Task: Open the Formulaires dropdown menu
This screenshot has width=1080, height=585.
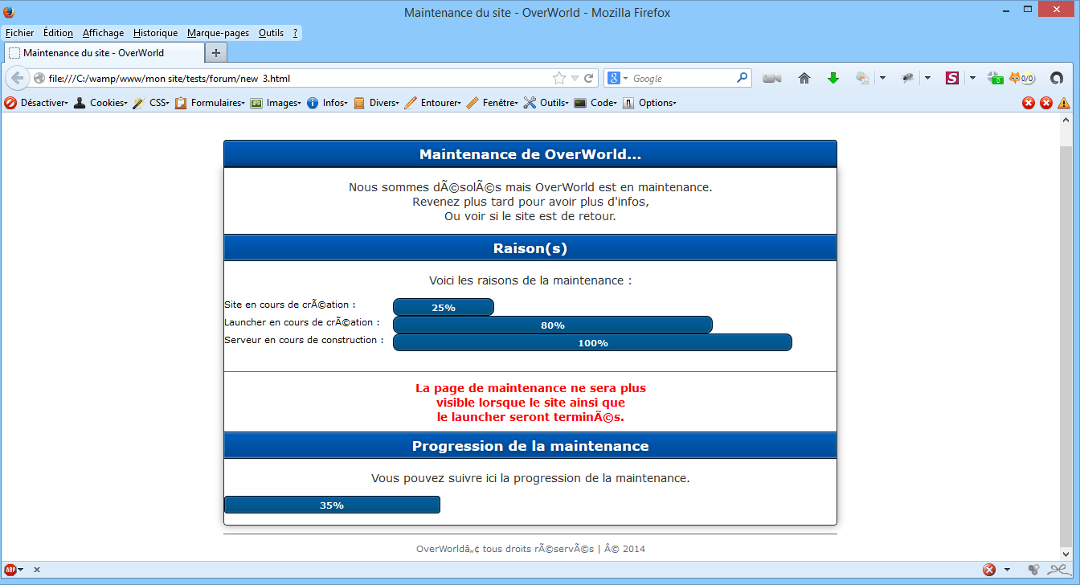Action: pyautogui.click(x=211, y=103)
